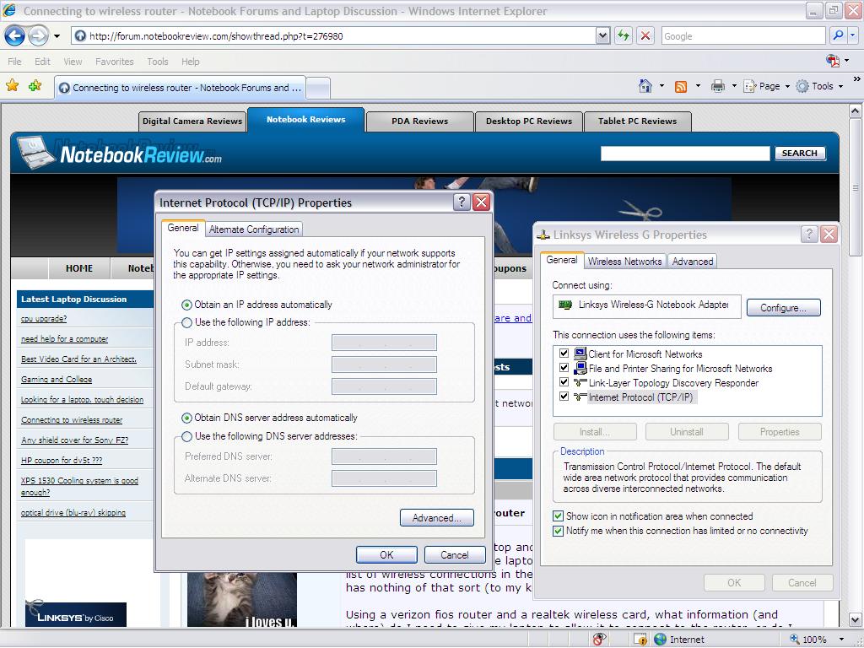Image resolution: width=864 pixels, height=648 pixels.
Task: Click the Link-Layer Topology Discovery Responder icon
Action: click(x=580, y=382)
